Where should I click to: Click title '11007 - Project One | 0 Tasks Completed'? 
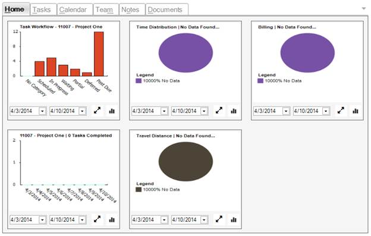66,136
